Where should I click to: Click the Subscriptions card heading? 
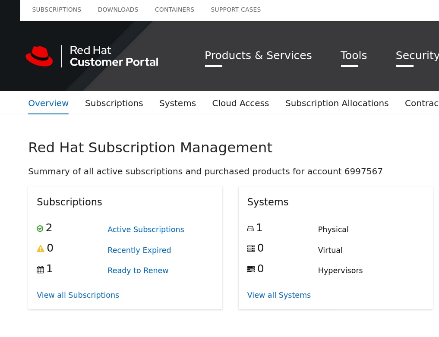69,202
